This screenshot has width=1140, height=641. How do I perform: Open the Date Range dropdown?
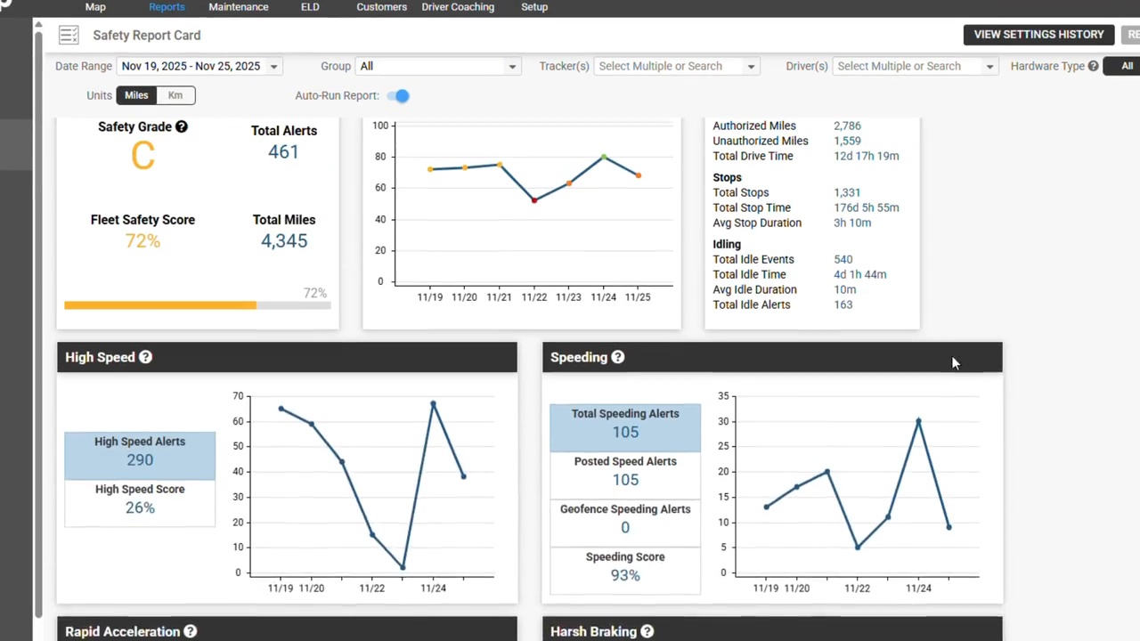[x=199, y=66]
